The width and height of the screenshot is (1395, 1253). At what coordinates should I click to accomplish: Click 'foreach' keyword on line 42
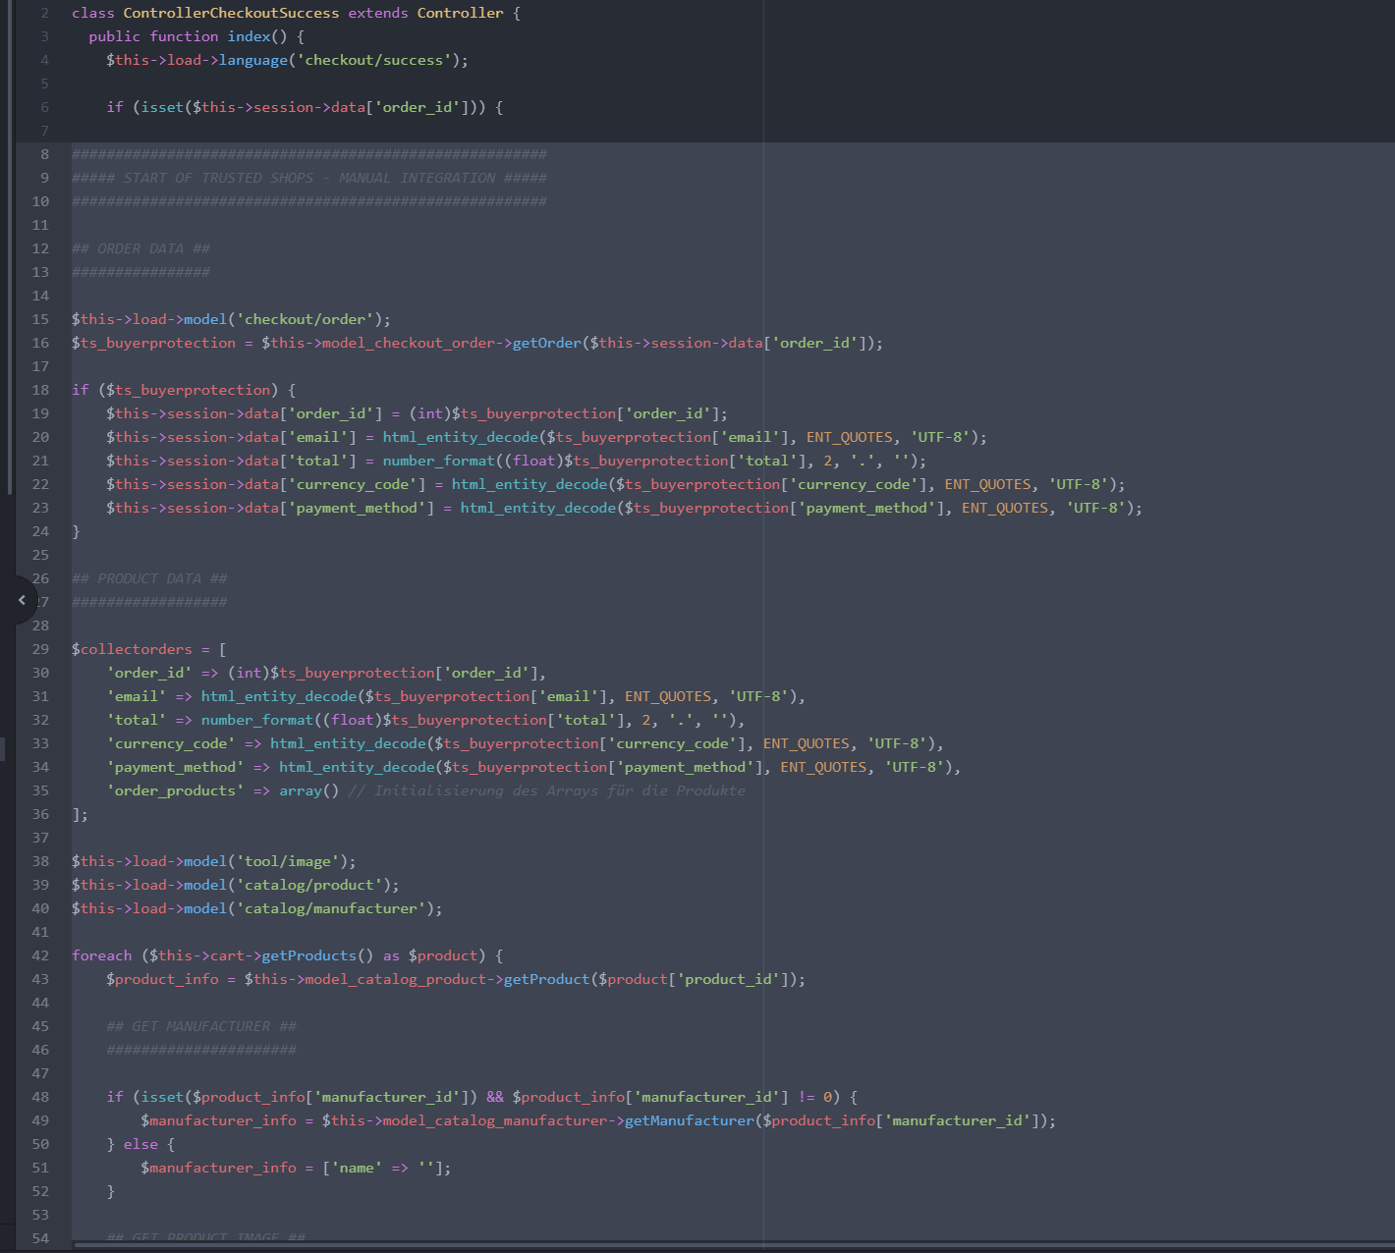coord(101,955)
